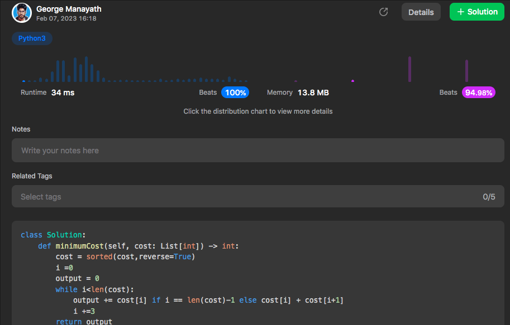Click the magenta 94.98% memory beats badge
Screen dimensions: 510x325
click(x=478, y=93)
